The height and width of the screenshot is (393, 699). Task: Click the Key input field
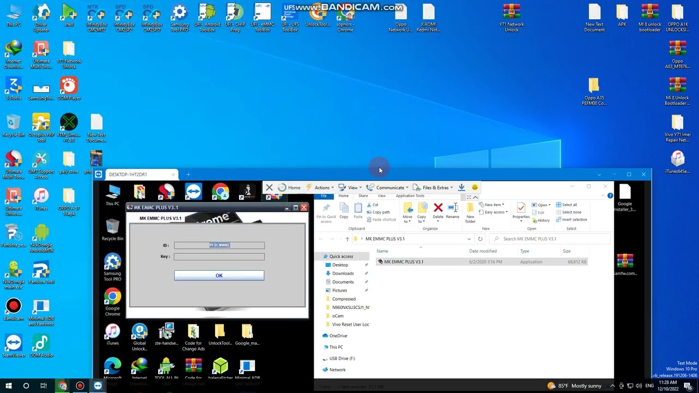click(219, 256)
